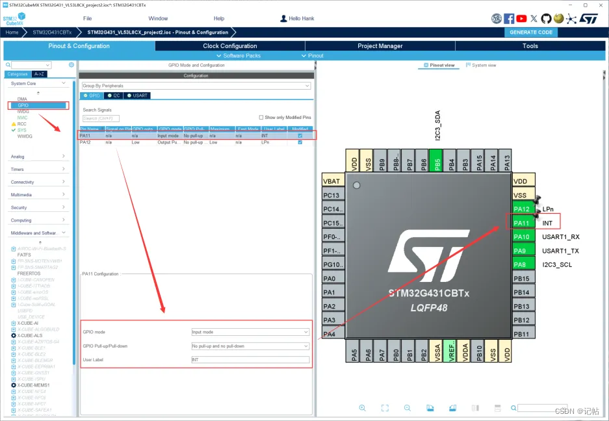Switch to the System view
609x421 pixels.
click(x=481, y=65)
